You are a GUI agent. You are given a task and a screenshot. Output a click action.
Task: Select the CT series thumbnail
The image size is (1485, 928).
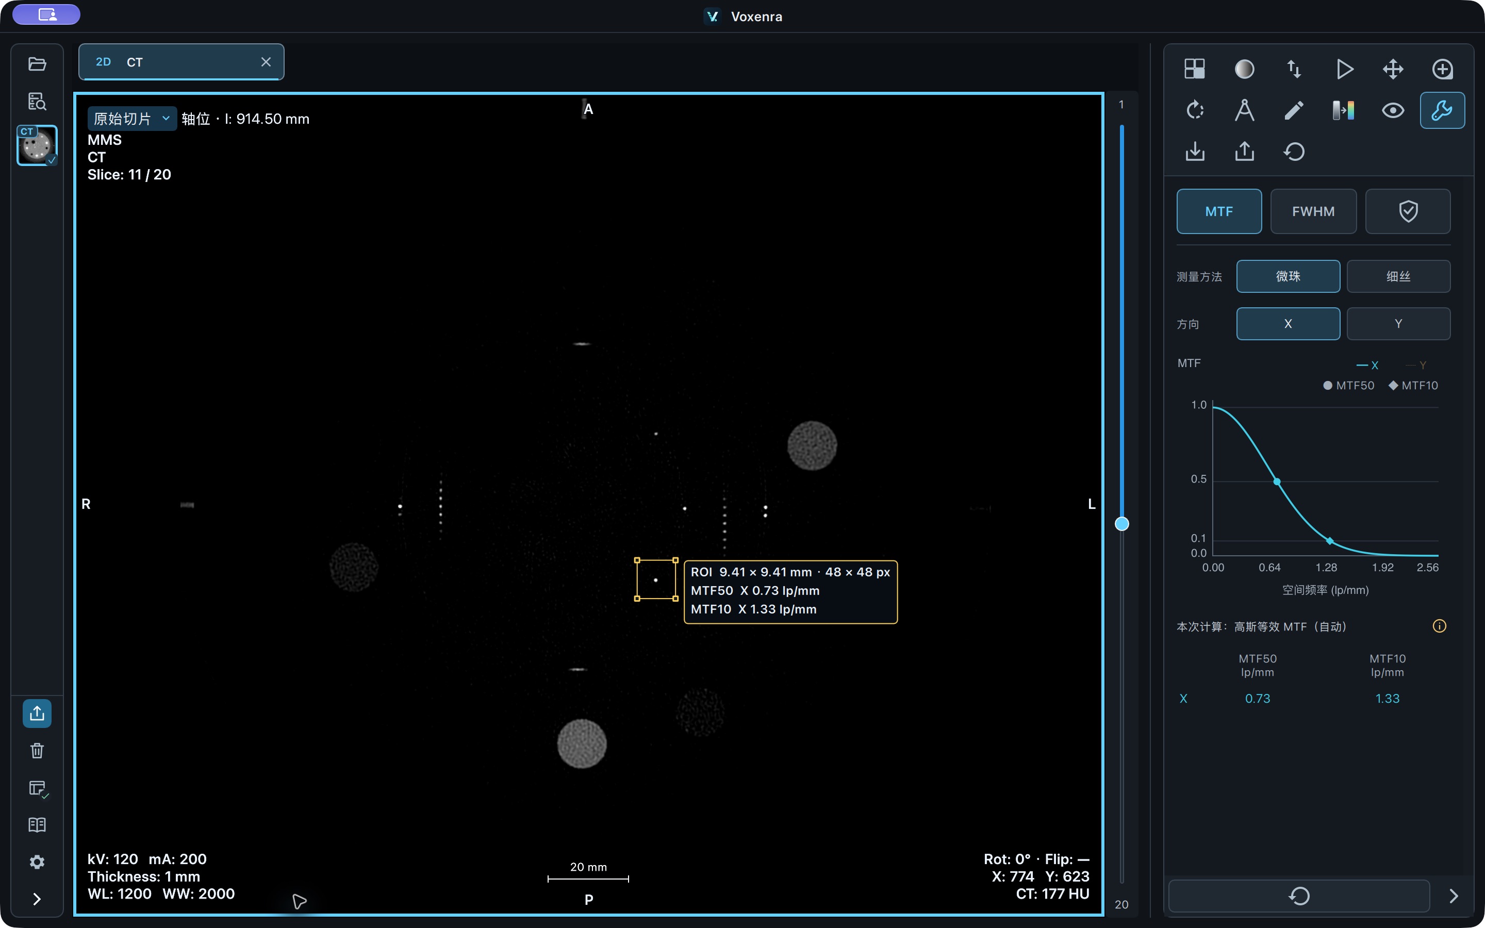[x=37, y=145]
